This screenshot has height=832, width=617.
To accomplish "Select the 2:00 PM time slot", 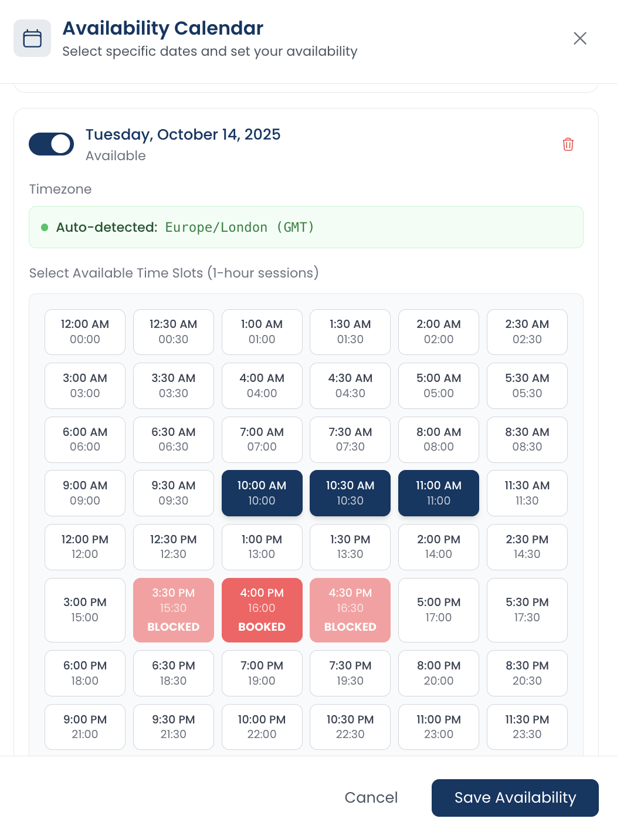I will pyautogui.click(x=438, y=546).
